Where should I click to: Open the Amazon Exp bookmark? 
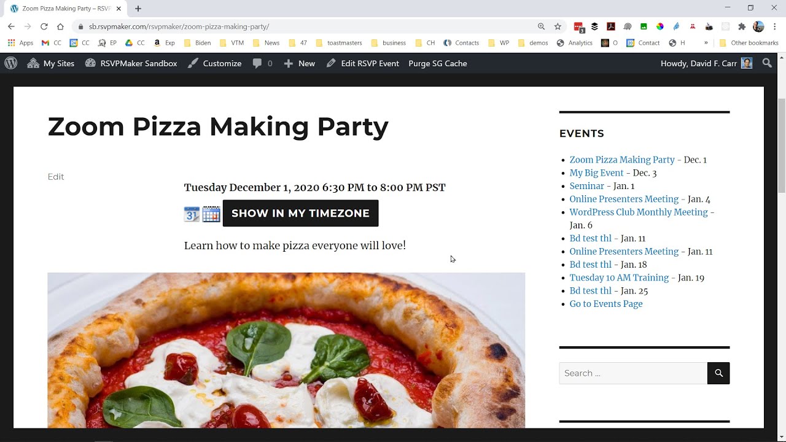click(x=165, y=43)
